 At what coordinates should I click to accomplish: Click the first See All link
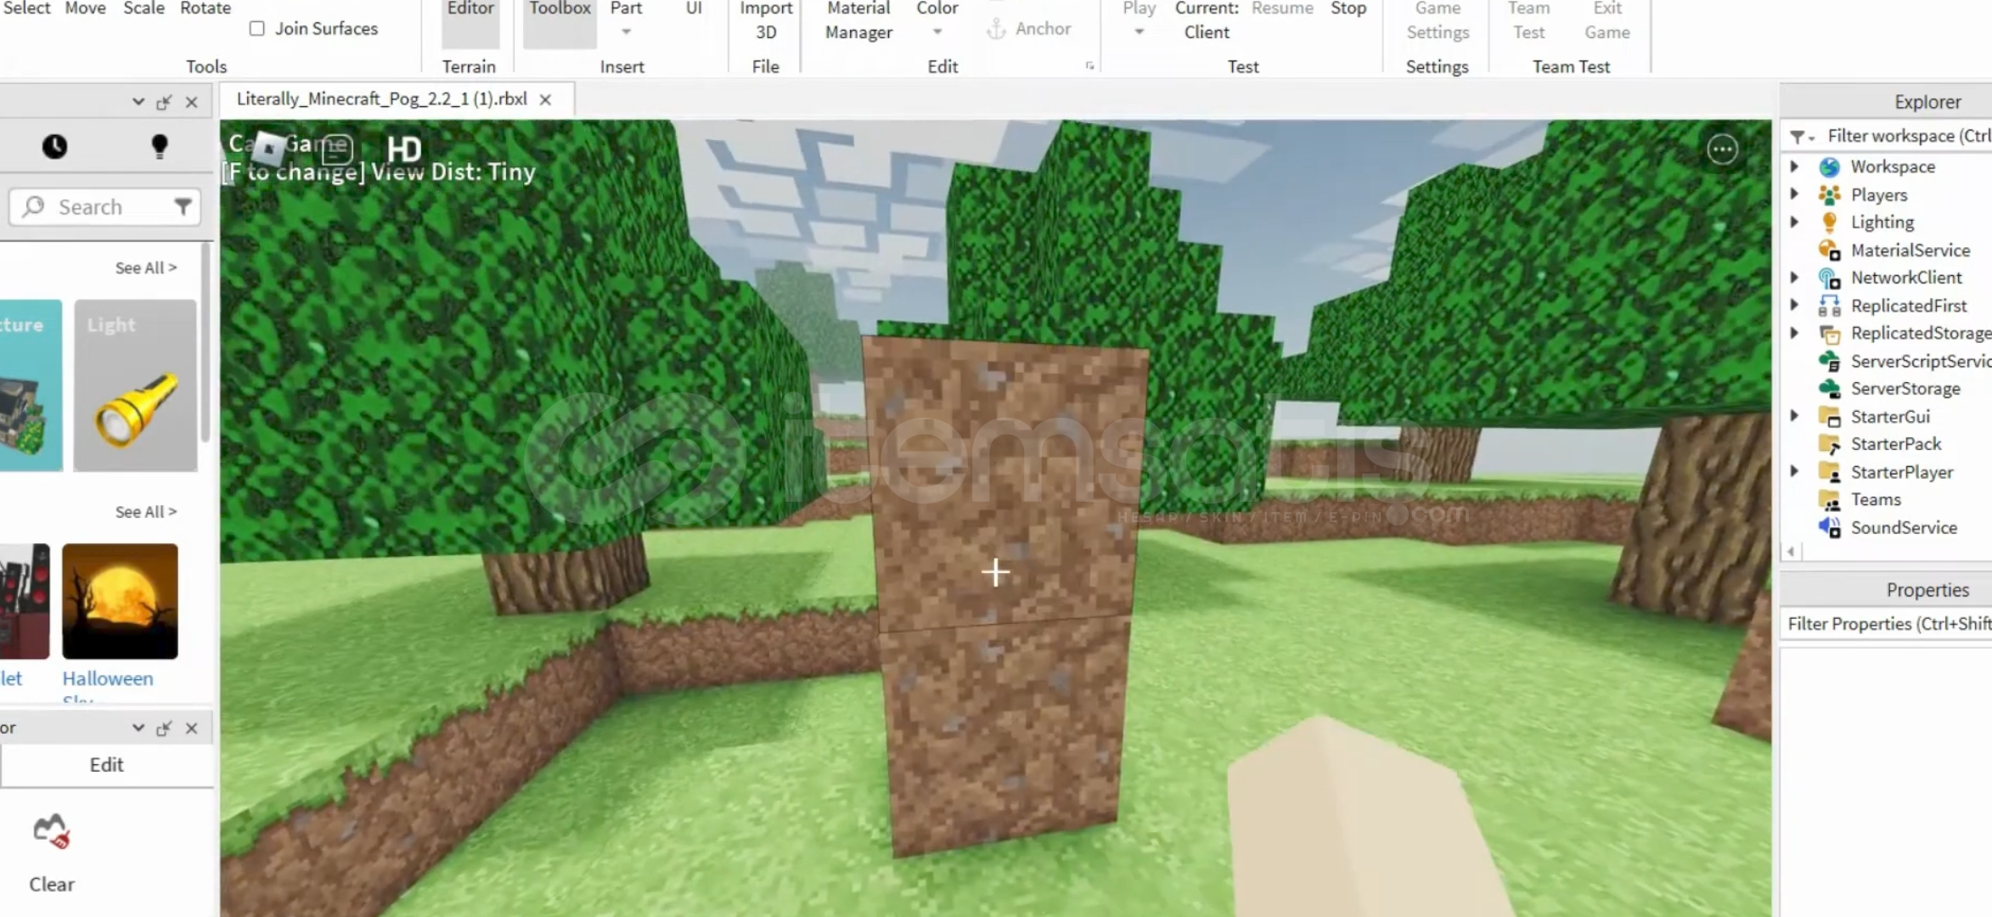[x=146, y=267]
